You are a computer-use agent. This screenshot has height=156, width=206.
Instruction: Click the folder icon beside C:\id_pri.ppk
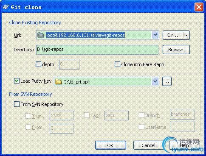pyautogui.click(x=59, y=82)
